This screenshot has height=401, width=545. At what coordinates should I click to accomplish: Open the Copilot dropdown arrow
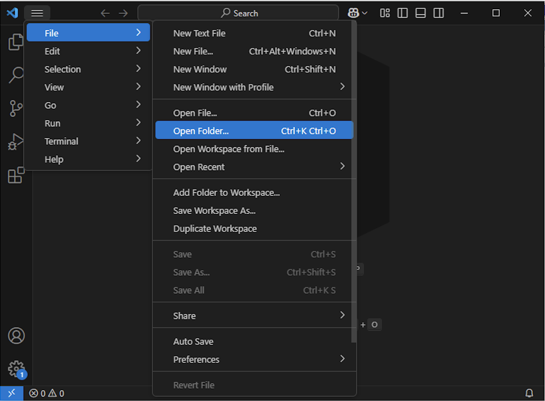click(x=365, y=13)
